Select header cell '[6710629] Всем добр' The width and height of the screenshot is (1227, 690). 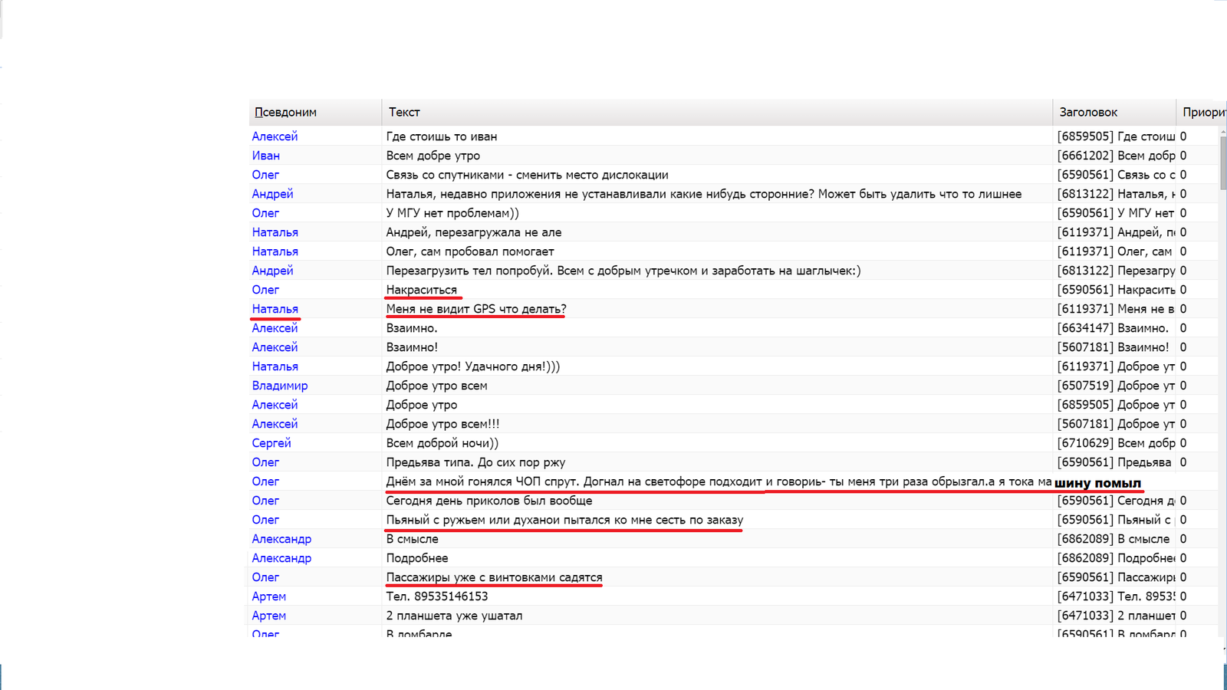point(1116,443)
